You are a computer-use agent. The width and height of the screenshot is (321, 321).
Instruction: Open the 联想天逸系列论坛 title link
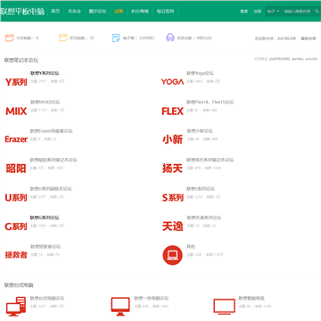204,218
